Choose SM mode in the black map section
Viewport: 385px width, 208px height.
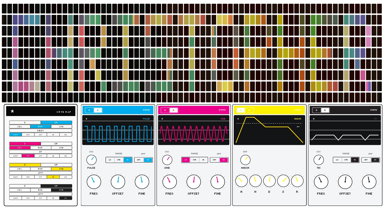pos(56,186)
